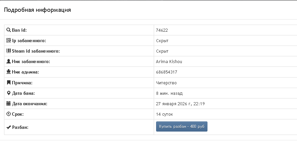Screen dimensions: 297x142
Task: Click the ban date 8 мин. назад
Action: tap(169, 93)
